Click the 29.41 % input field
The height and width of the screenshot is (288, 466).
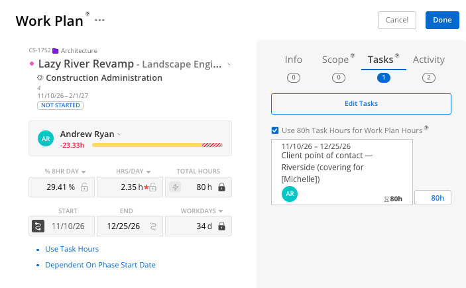pyautogui.click(x=62, y=187)
